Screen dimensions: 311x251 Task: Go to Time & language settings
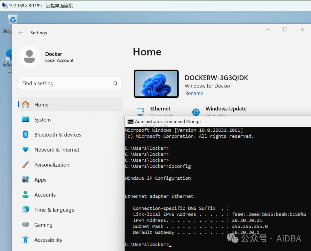click(x=70, y=210)
